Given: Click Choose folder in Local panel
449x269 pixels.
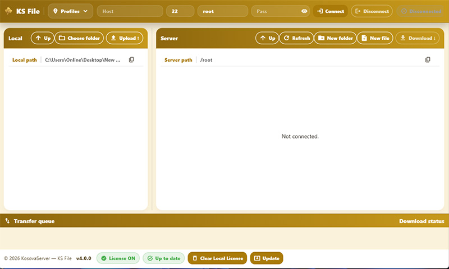Looking at the screenshot, I should click(79, 38).
